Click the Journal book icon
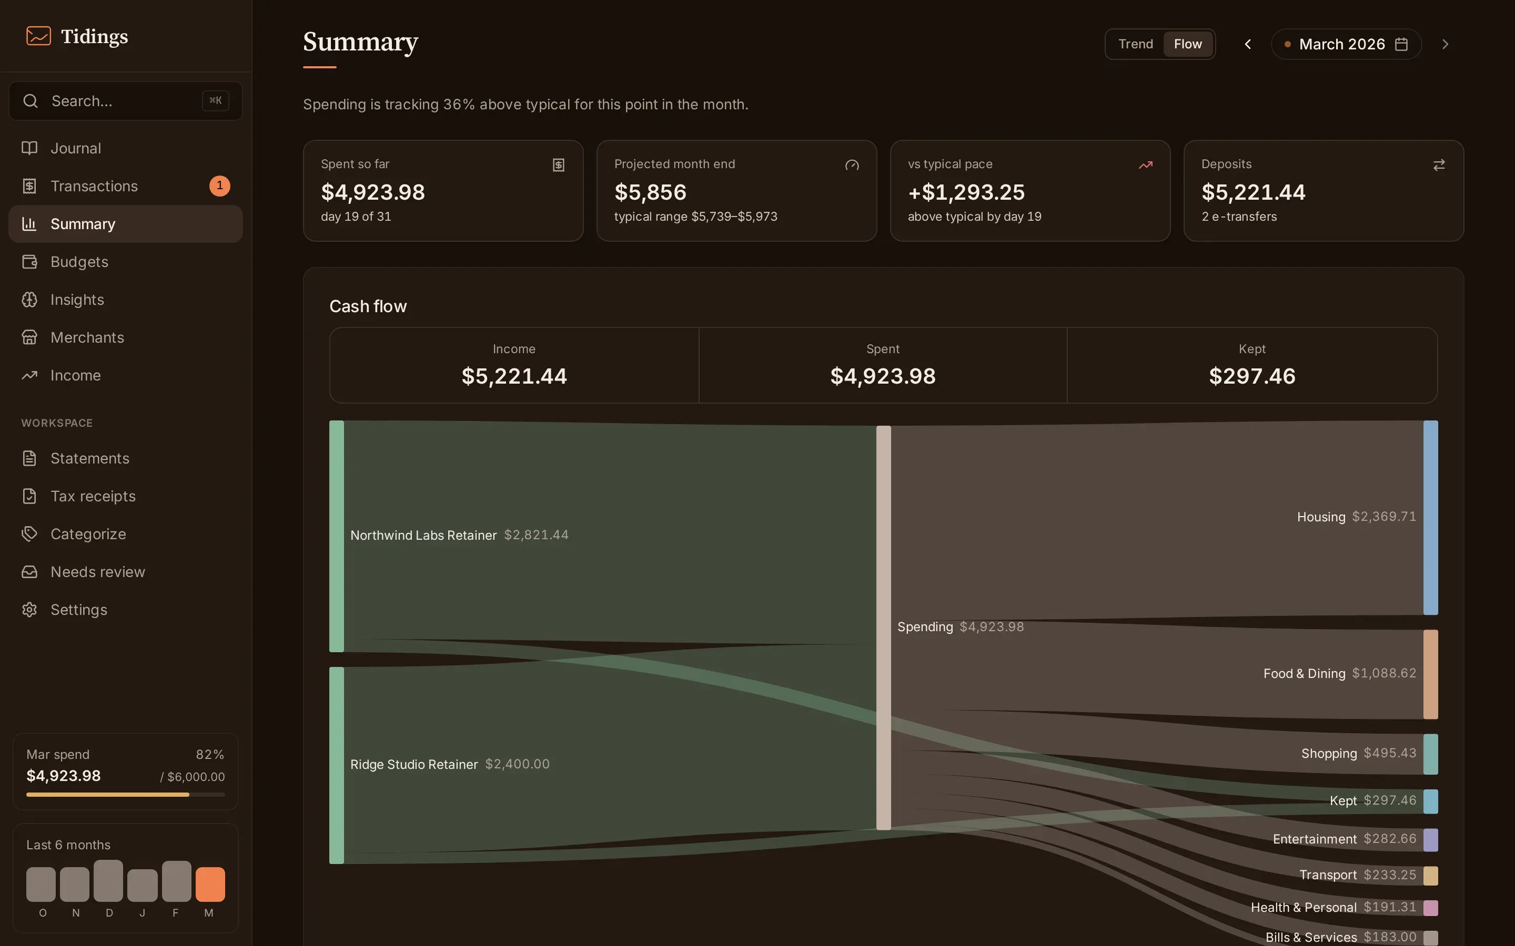 pyautogui.click(x=29, y=148)
